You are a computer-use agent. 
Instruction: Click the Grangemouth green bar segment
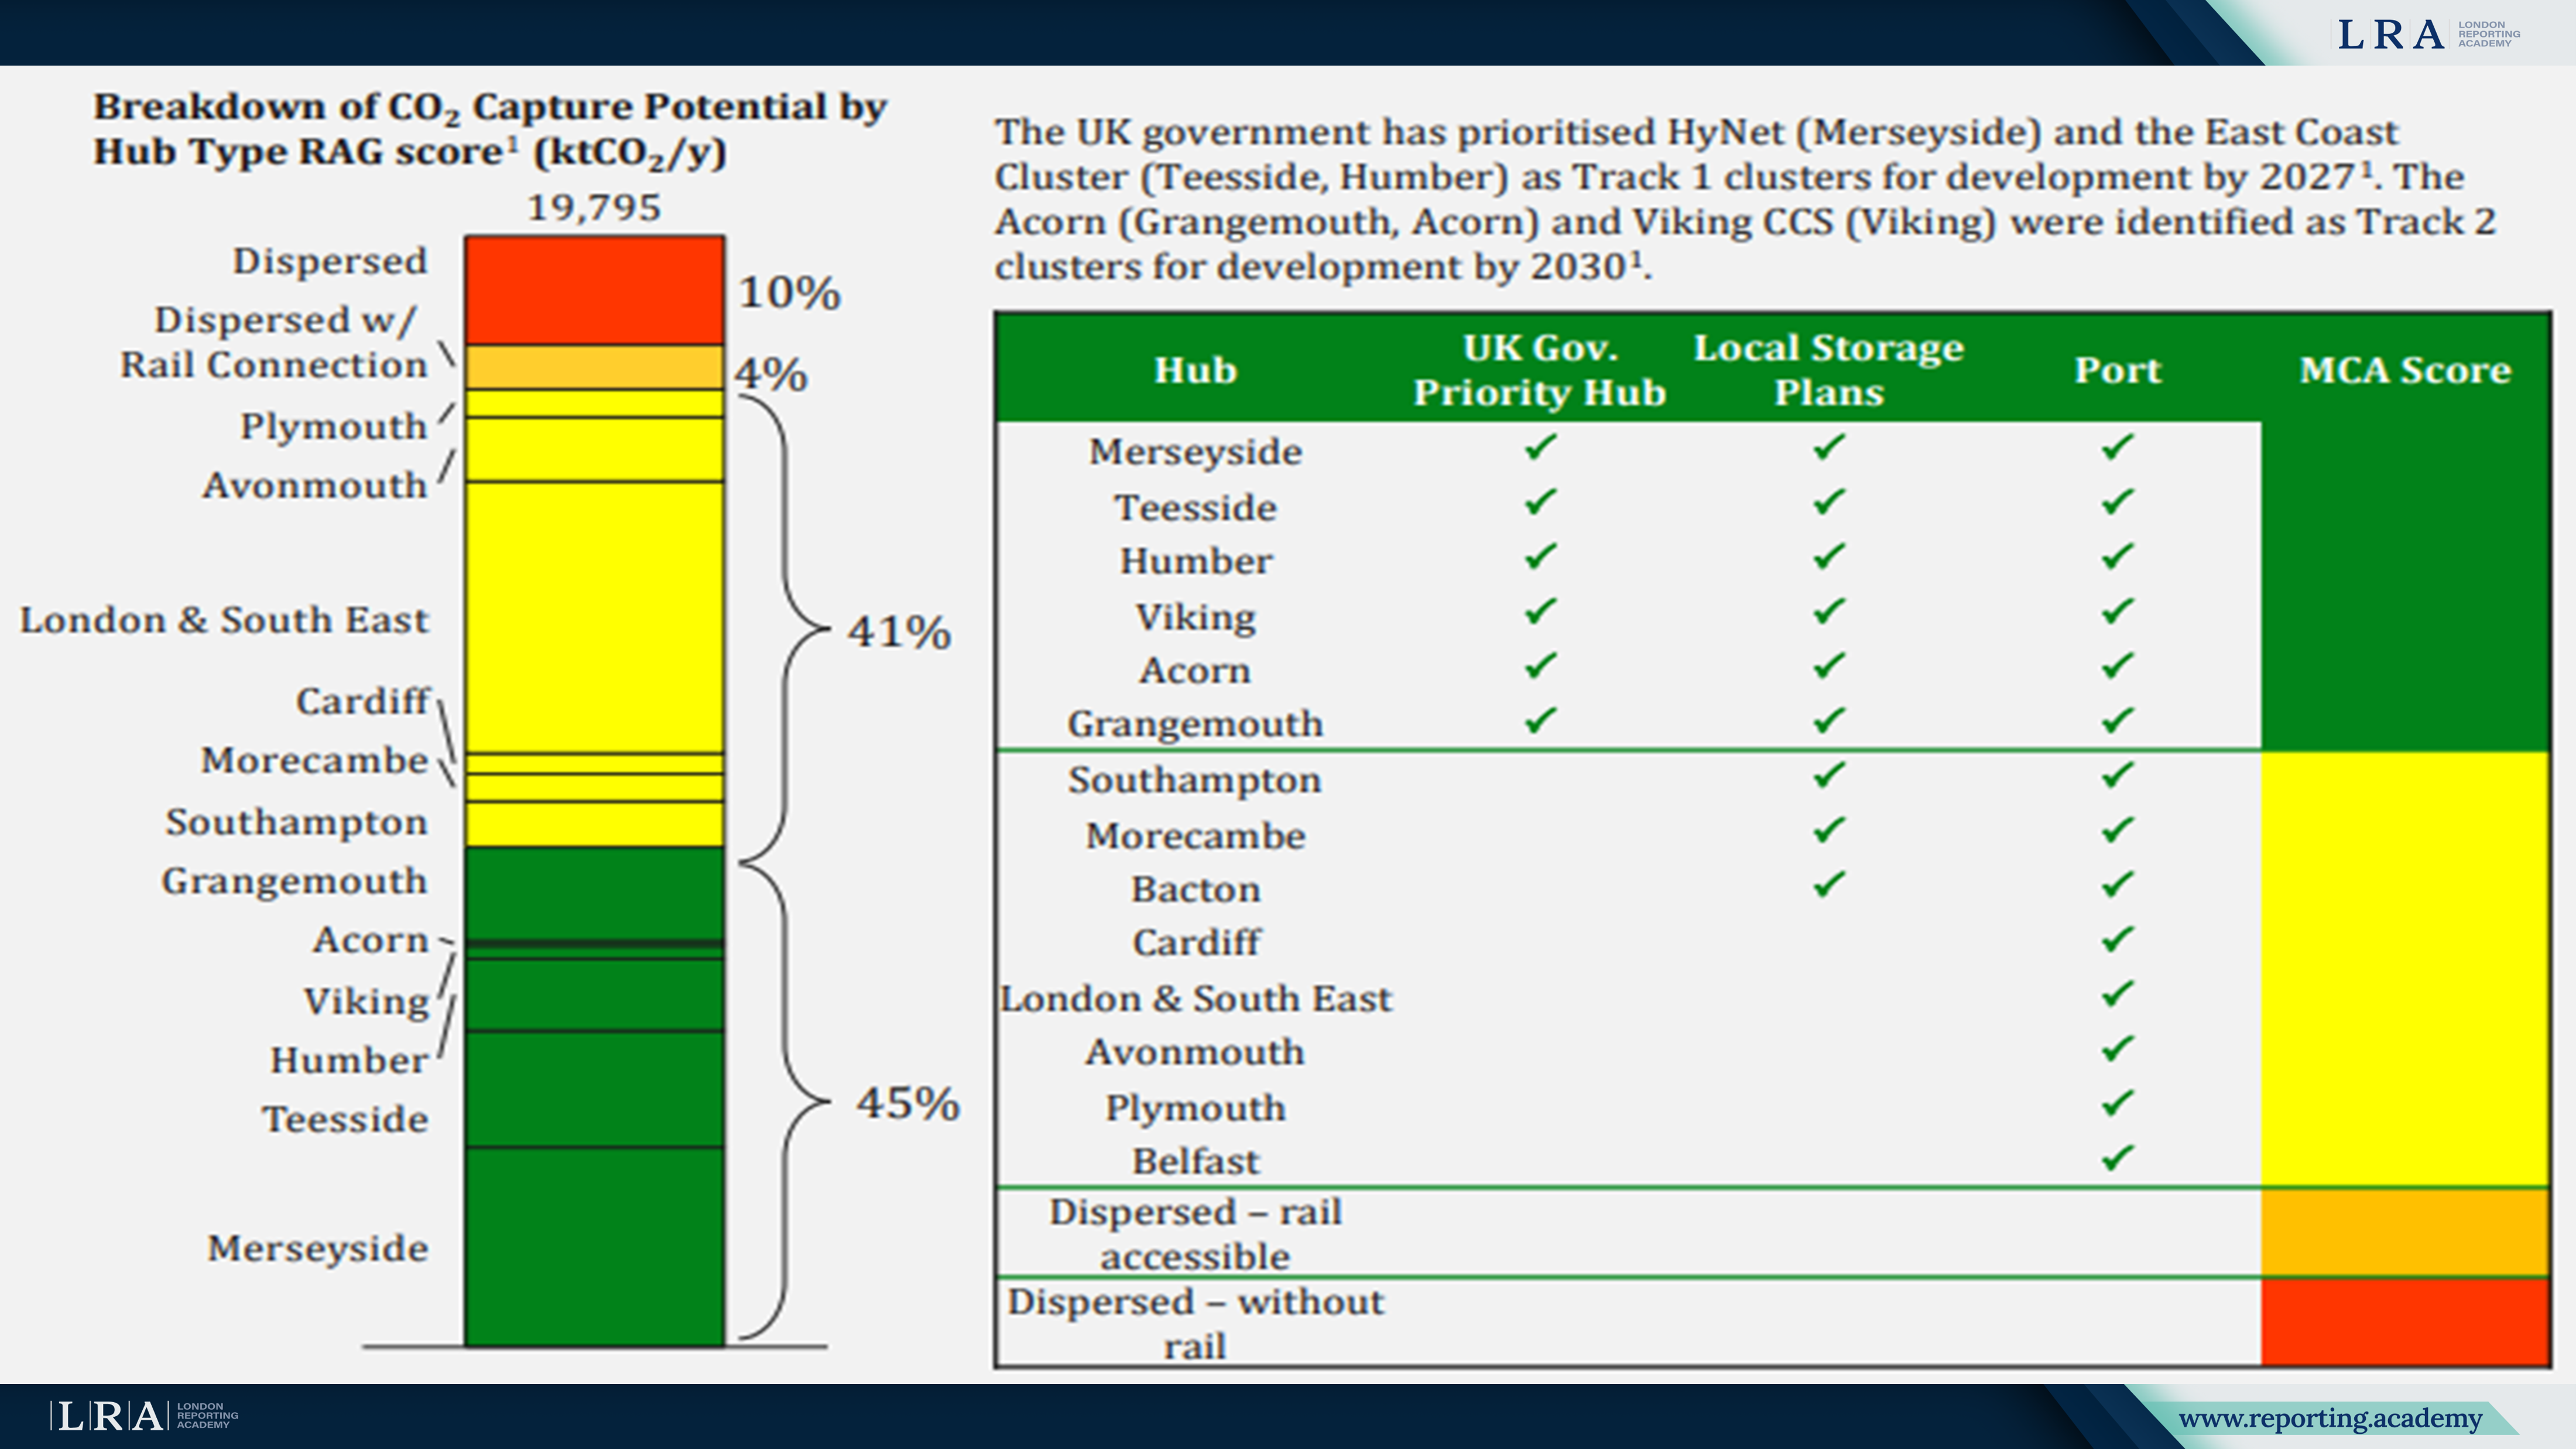(594, 893)
